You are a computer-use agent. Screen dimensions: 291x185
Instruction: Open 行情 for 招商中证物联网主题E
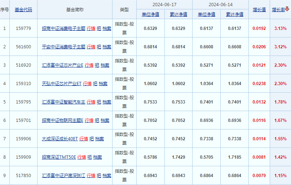(x=89, y=120)
